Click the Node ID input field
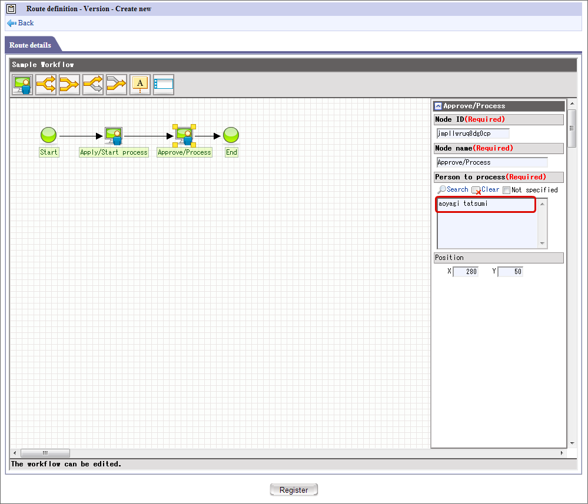This screenshot has width=588, height=504. click(x=473, y=133)
